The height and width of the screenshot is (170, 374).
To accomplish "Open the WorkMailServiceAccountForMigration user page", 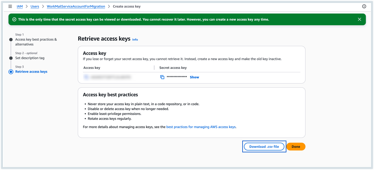I will 76,6.
